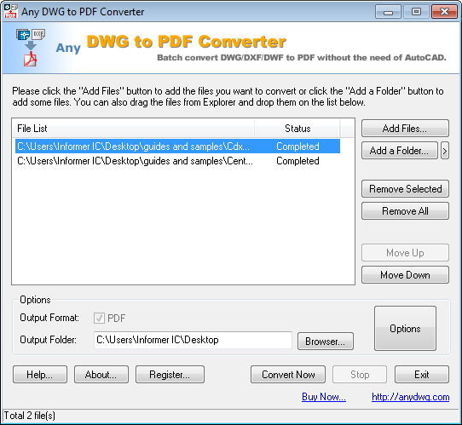462x425 pixels.
Task: Click Completed status of the Cdx... row
Action: point(297,146)
